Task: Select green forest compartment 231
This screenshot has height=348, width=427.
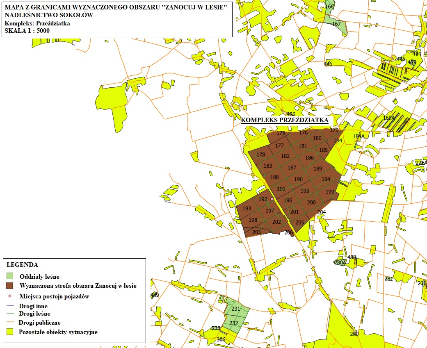Action: pos(236,309)
